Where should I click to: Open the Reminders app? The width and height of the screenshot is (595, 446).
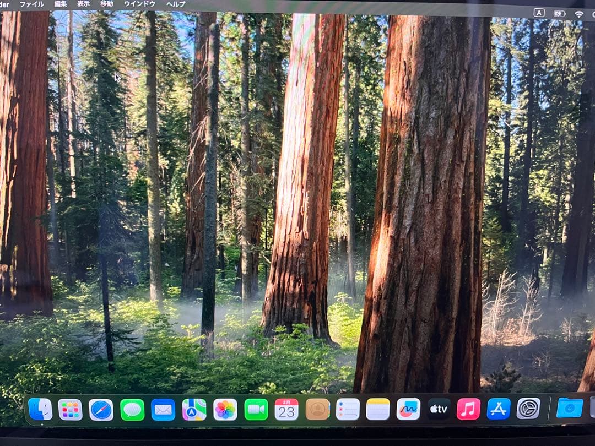(348, 409)
